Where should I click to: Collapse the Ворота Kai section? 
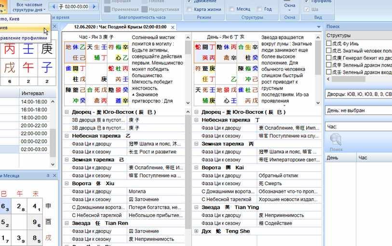[196, 167]
